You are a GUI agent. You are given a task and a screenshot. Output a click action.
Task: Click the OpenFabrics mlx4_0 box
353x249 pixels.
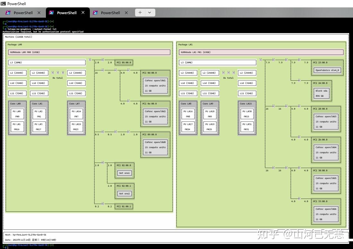327,70
